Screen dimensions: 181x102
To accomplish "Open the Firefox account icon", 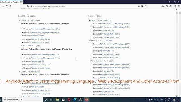I will pos(171,6).
